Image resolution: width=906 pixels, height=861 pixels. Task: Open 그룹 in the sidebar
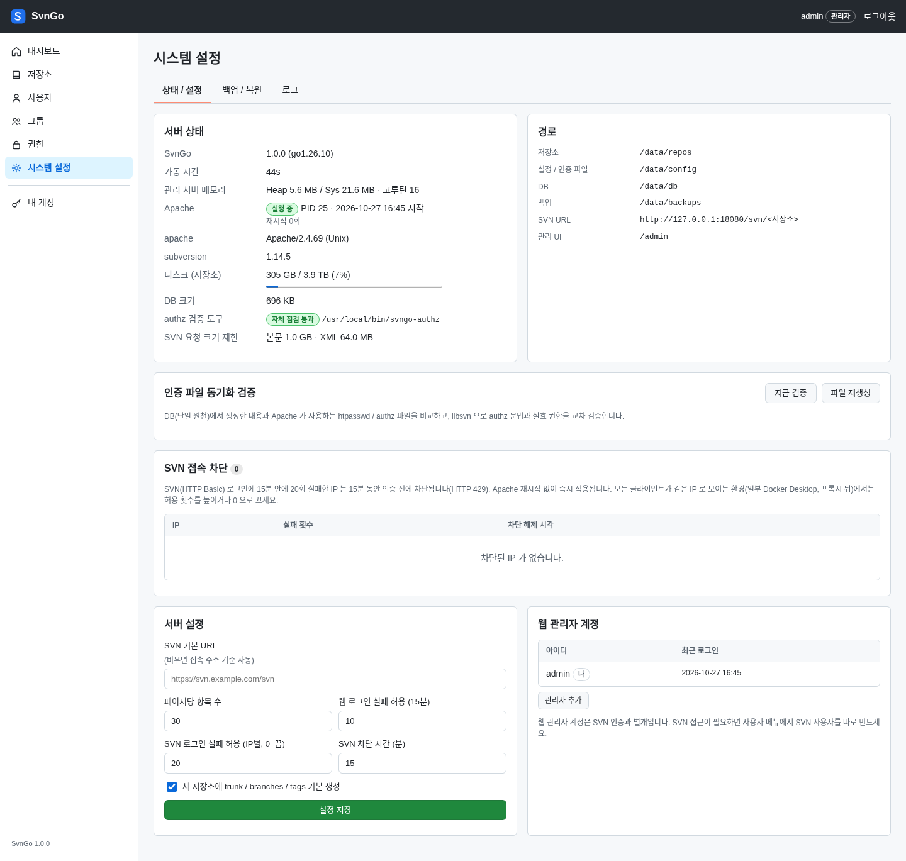click(x=69, y=121)
